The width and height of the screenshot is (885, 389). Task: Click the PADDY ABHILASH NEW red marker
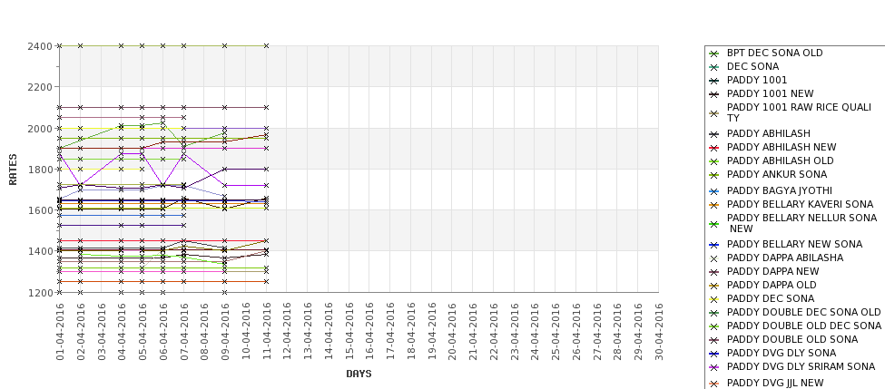tap(713, 148)
